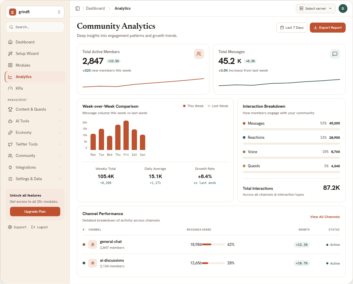353x284 pixels.
Task: Open the user avatar D menu
Action: tap(343, 9)
